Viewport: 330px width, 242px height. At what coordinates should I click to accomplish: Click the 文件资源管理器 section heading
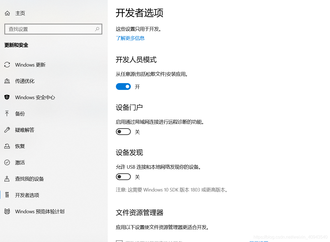pyautogui.click(x=140, y=212)
